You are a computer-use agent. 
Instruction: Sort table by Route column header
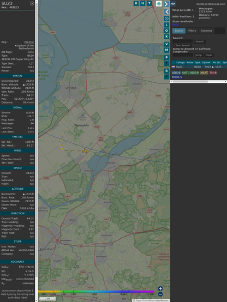(x=190, y=63)
